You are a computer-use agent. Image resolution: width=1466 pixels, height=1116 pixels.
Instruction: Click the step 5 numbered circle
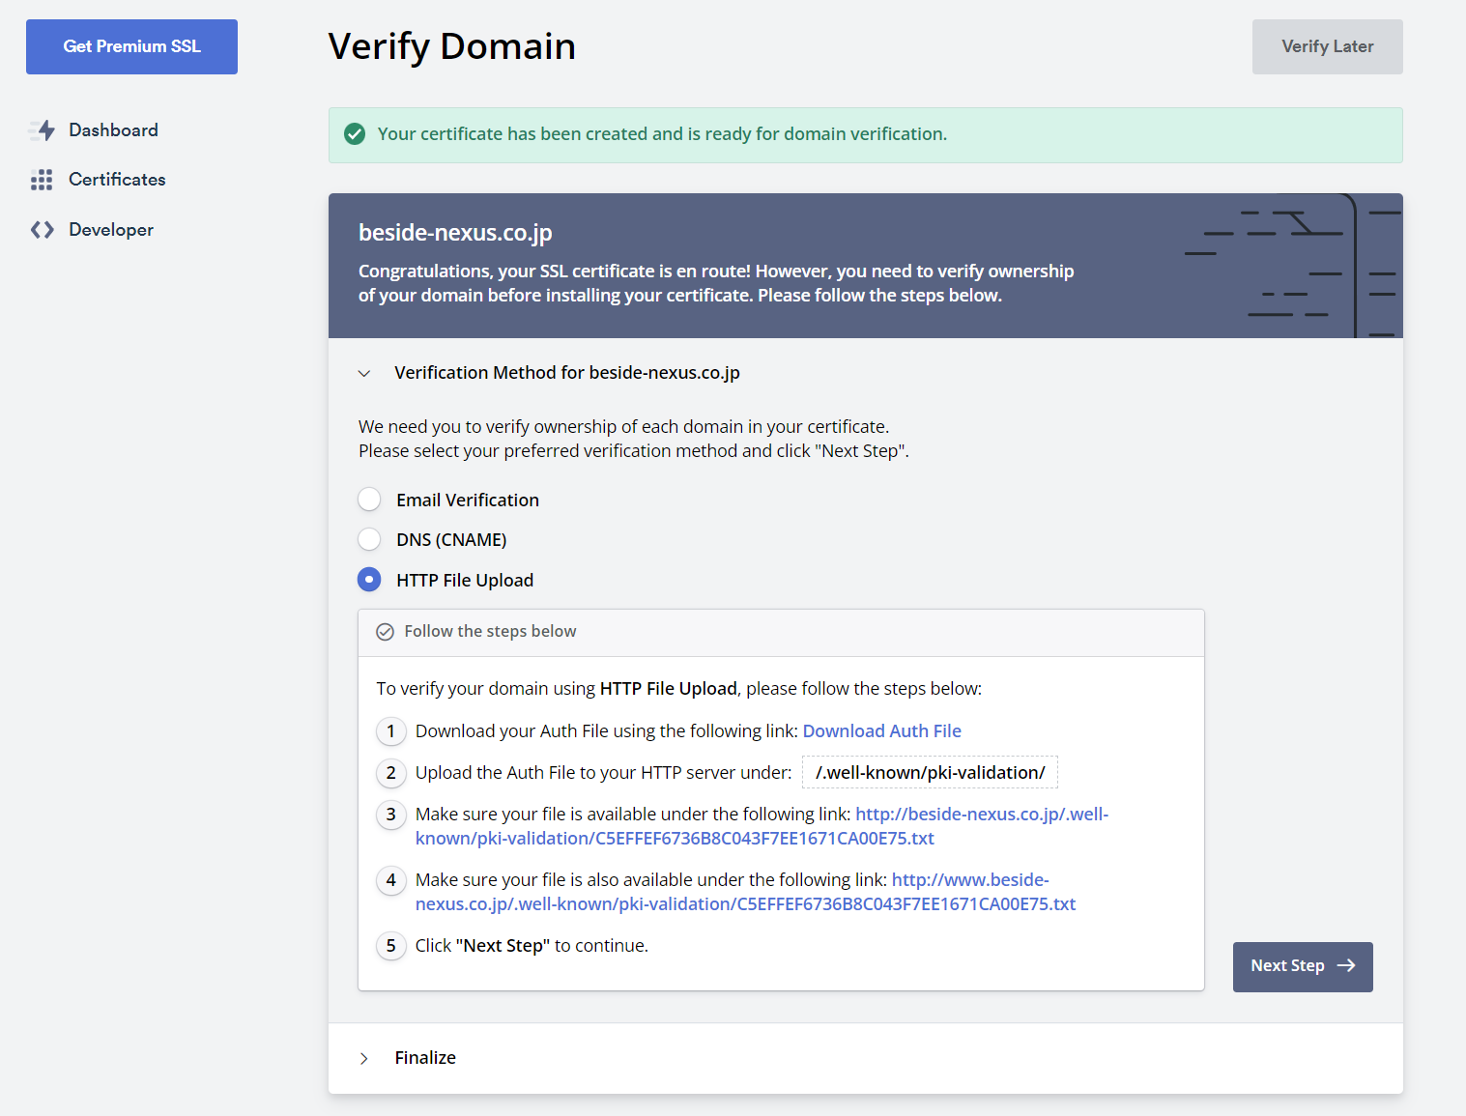pos(390,946)
